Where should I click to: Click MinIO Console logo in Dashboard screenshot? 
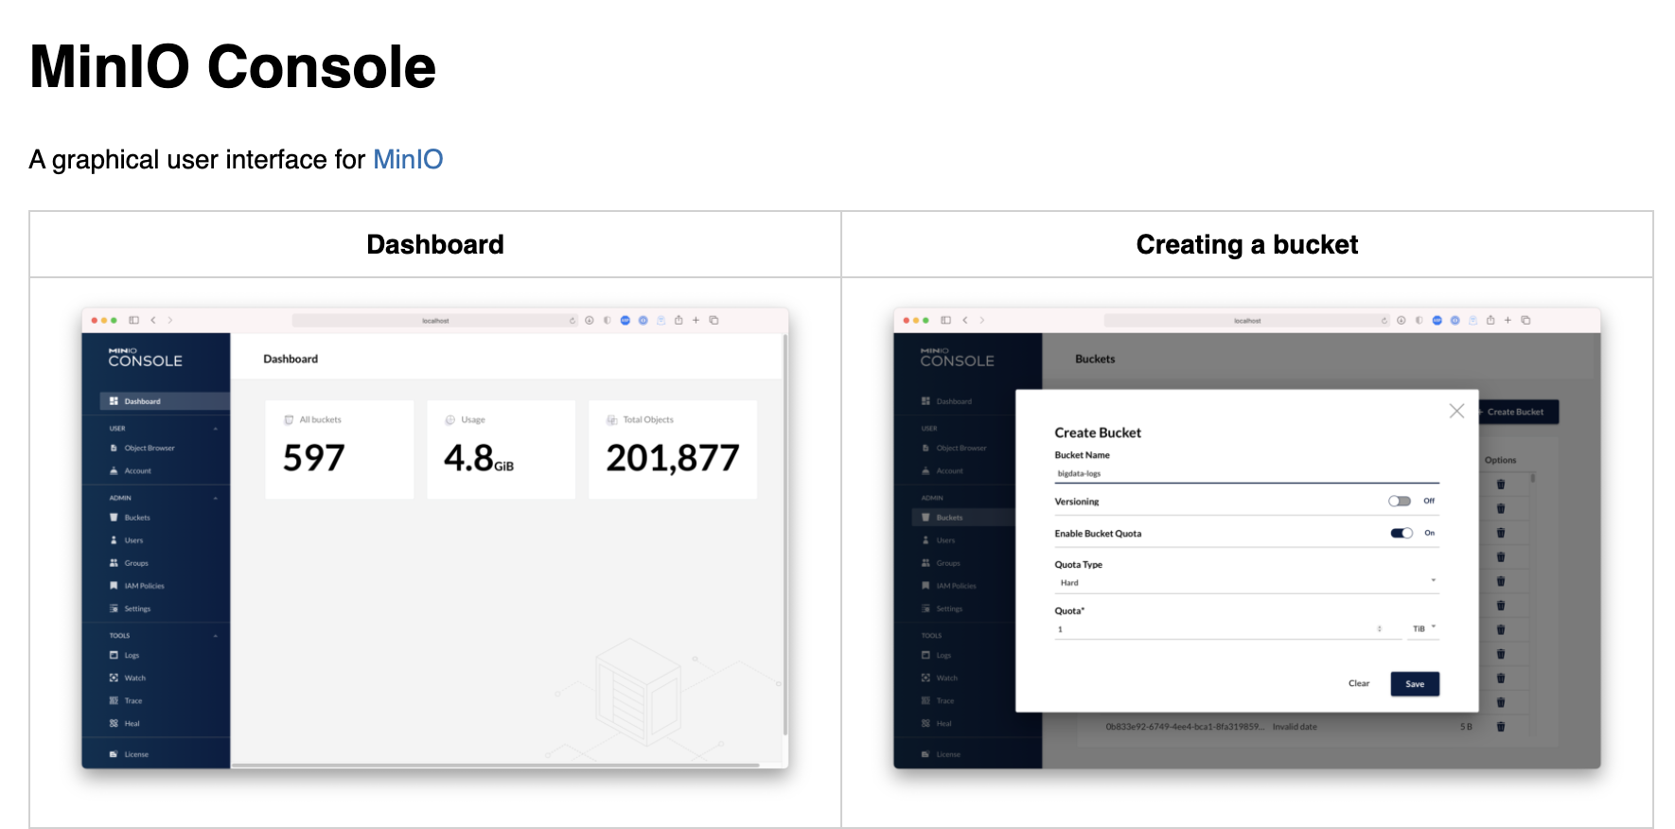tap(145, 358)
